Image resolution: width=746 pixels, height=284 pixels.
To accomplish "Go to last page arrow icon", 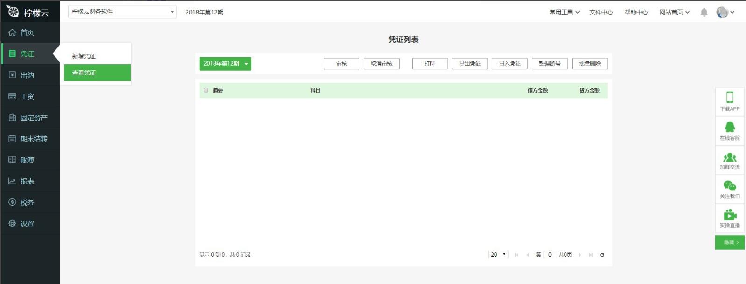I will (591, 255).
